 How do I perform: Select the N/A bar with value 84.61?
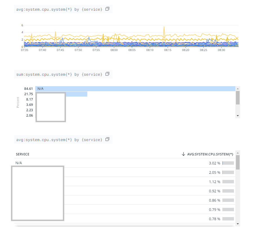(x=135, y=89)
